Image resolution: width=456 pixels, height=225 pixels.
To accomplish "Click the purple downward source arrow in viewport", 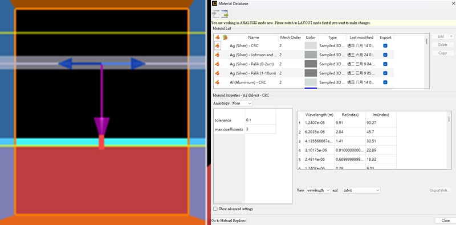I will point(102,126).
